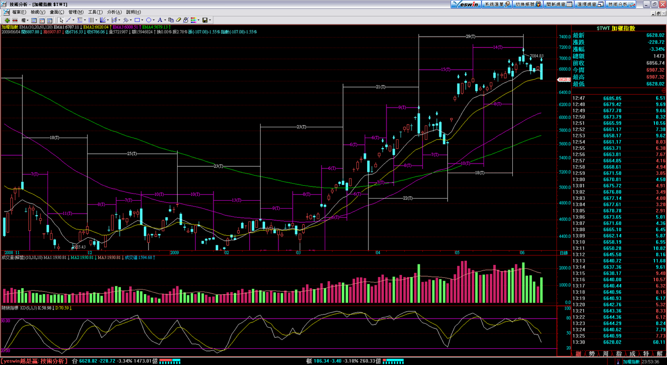Click the first chart layout window icon

point(34,20)
